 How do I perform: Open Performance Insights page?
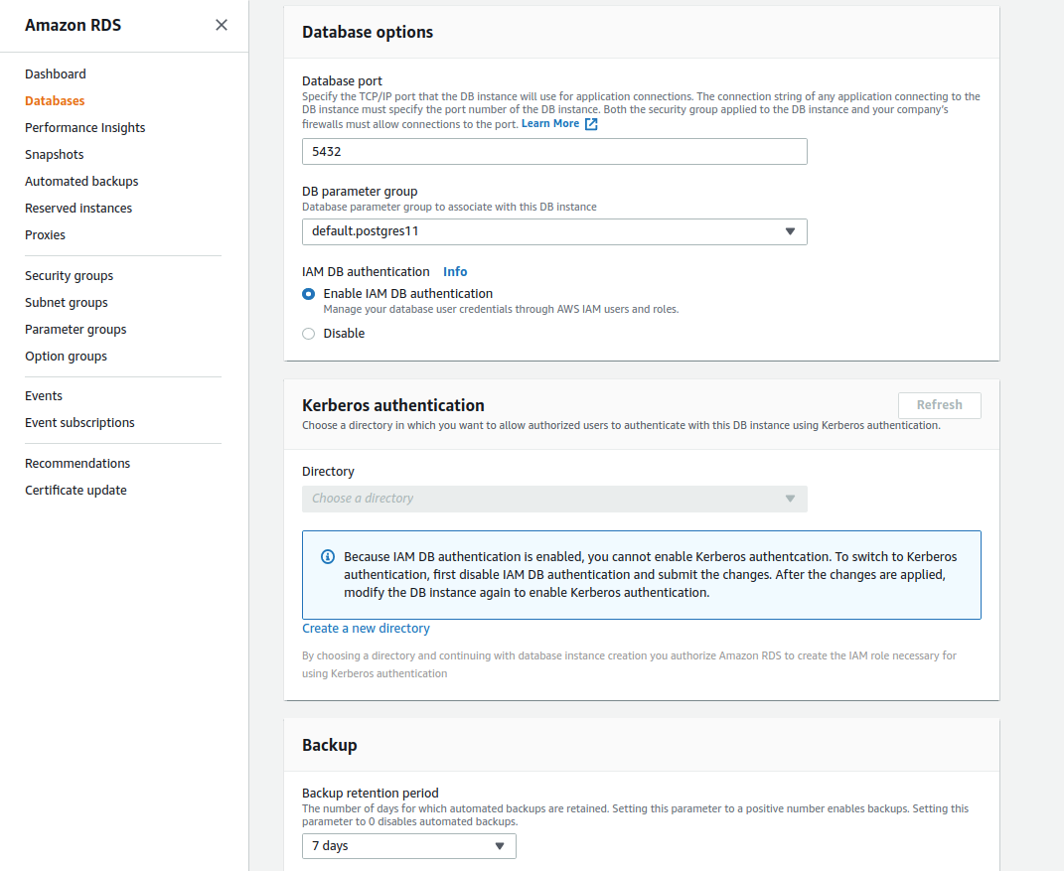84,127
